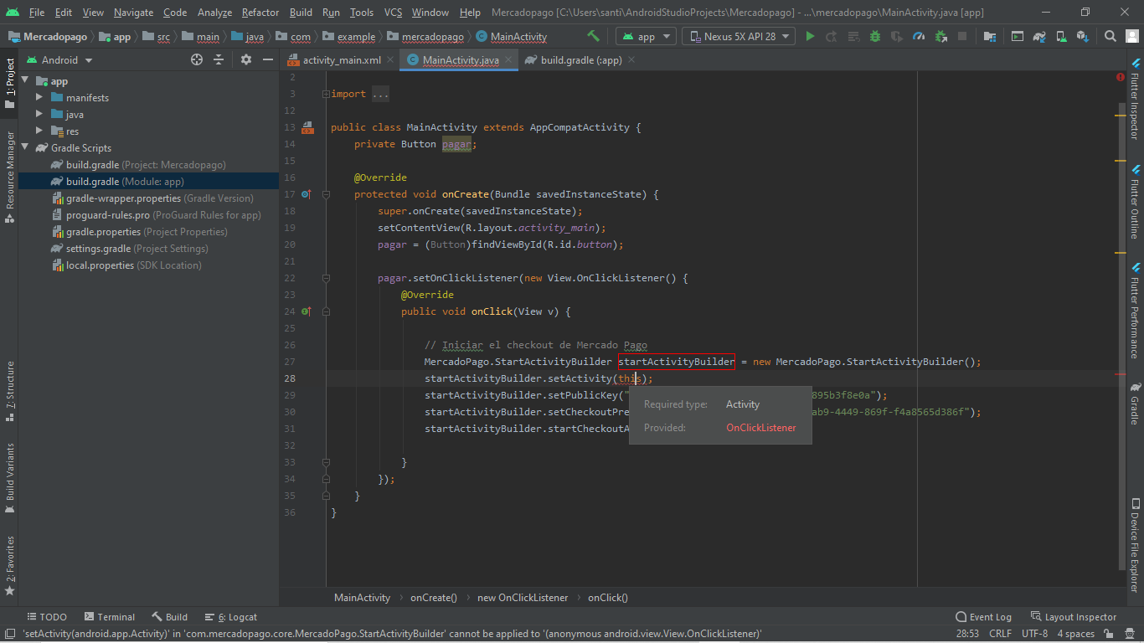Click the override gutter icon on line 17
Image resolution: width=1144 pixels, height=643 pixels.
[x=307, y=194]
